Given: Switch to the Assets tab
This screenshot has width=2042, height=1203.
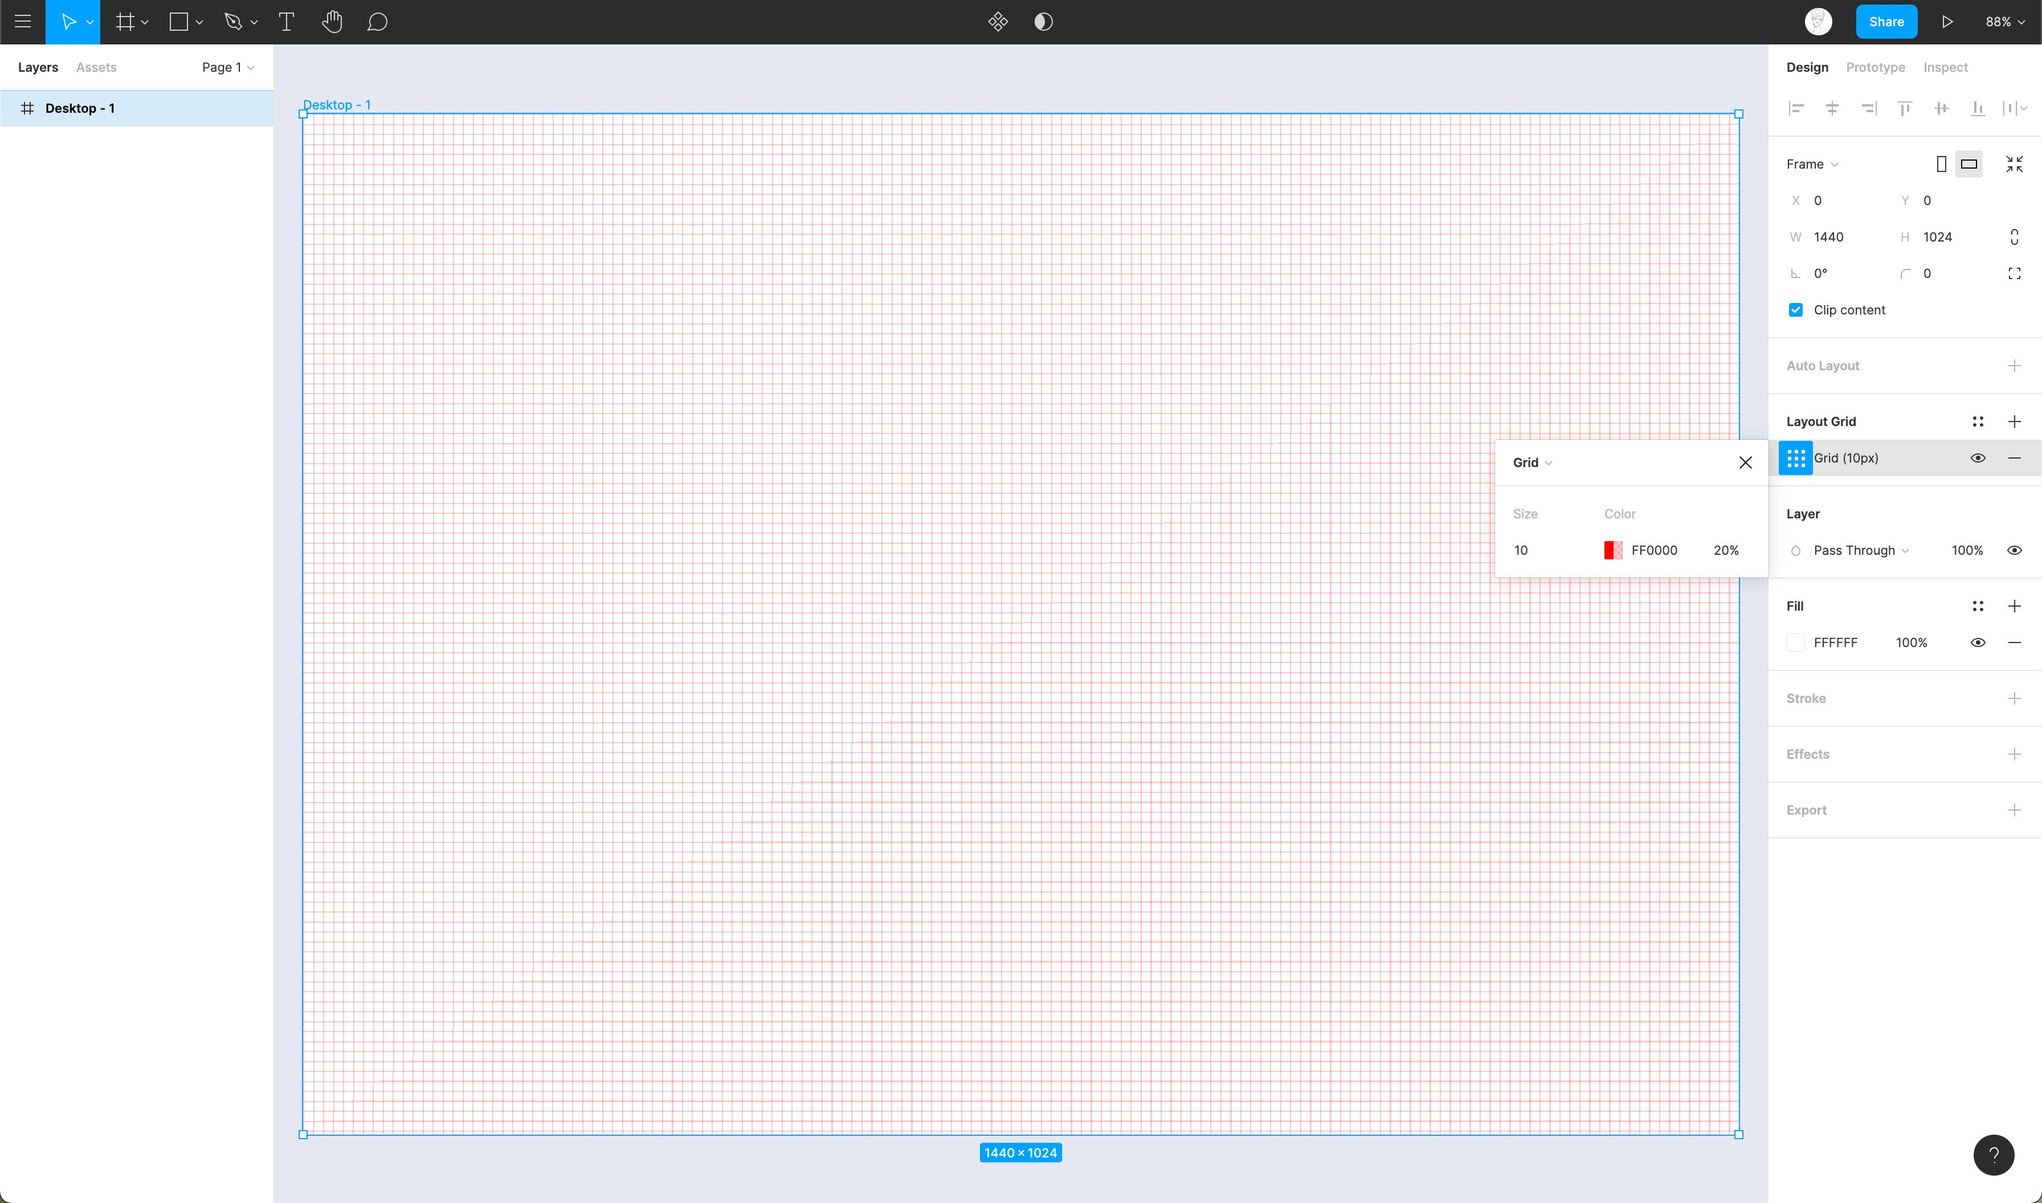Looking at the screenshot, I should [x=96, y=67].
